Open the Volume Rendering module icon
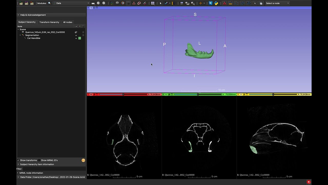Image resolution: width=328 pixels, height=185 pixels. tap(123, 3)
